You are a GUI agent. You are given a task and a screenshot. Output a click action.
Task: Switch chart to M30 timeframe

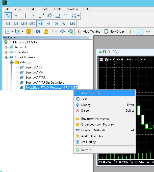tap(32, 23)
